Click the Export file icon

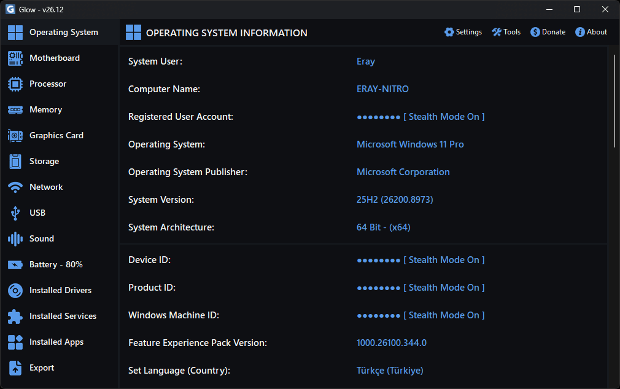click(x=15, y=368)
